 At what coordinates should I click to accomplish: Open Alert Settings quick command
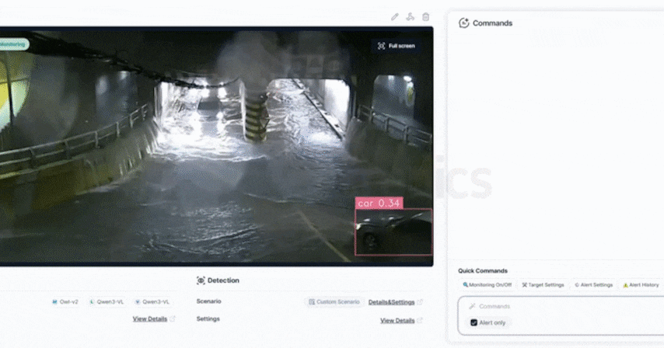pyautogui.click(x=594, y=285)
